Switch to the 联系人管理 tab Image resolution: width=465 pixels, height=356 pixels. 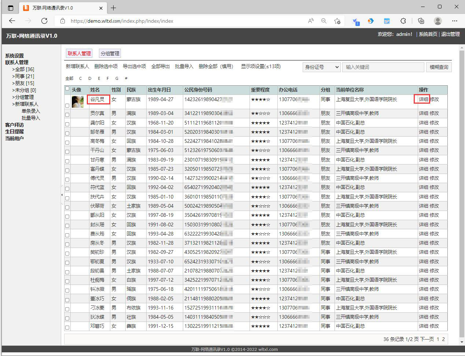pyautogui.click(x=79, y=53)
